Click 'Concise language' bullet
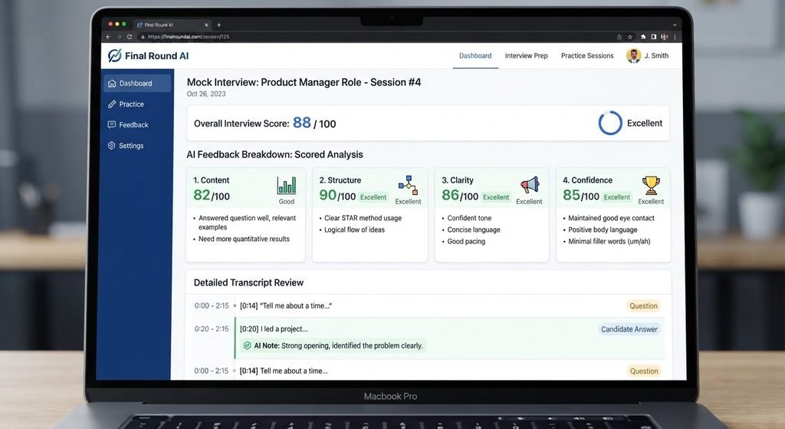Viewport: 785px width, 429px height. [474, 229]
